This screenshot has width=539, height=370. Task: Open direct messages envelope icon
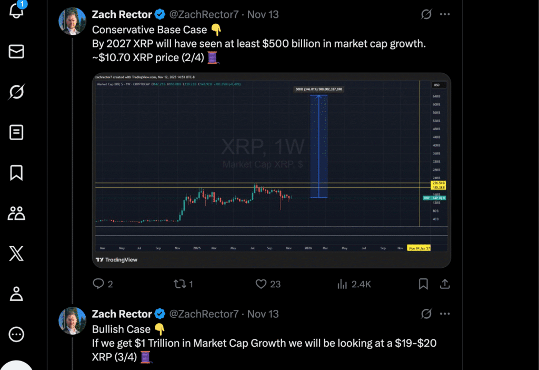16,51
